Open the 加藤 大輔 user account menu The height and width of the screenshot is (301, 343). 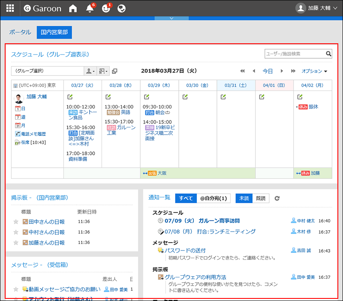click(x=316, y=8)
